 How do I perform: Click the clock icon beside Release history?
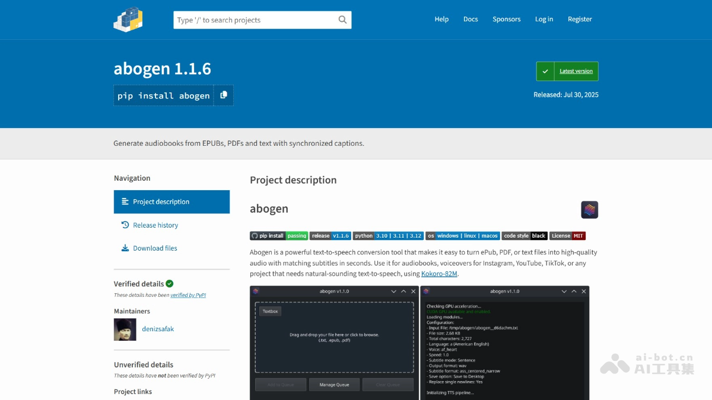click(126, 225)
